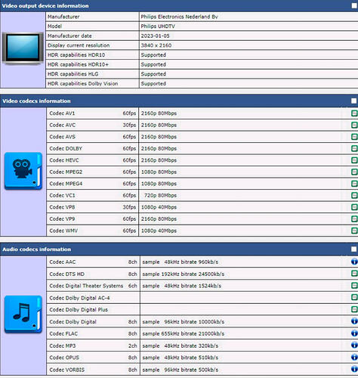Click the green icon on Codec AVC row
Screen dimensions: 358x378
[x=354, y=125]
